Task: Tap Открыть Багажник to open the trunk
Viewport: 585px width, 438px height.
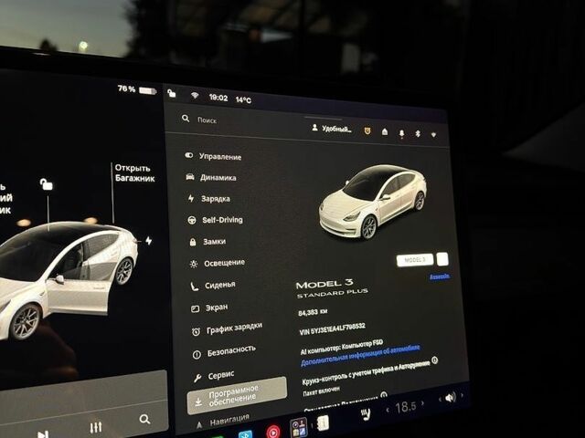Action: pyautogui.click(x=134, y=172)
